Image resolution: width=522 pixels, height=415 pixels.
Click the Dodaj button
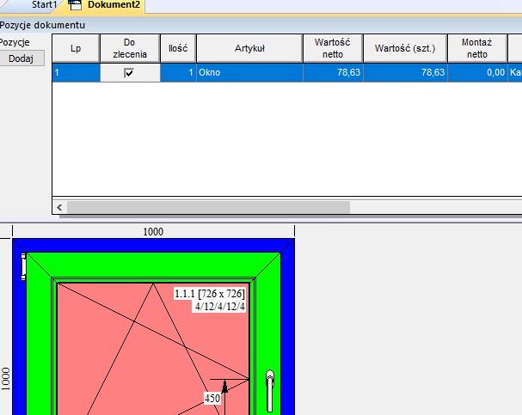pyautogui.click(x=21, y=58)
